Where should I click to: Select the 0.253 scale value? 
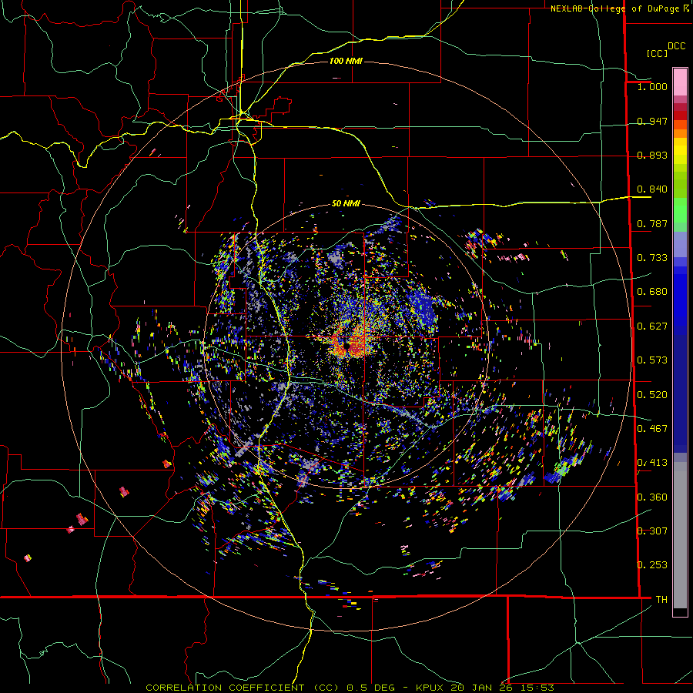[x=652, y=565]
